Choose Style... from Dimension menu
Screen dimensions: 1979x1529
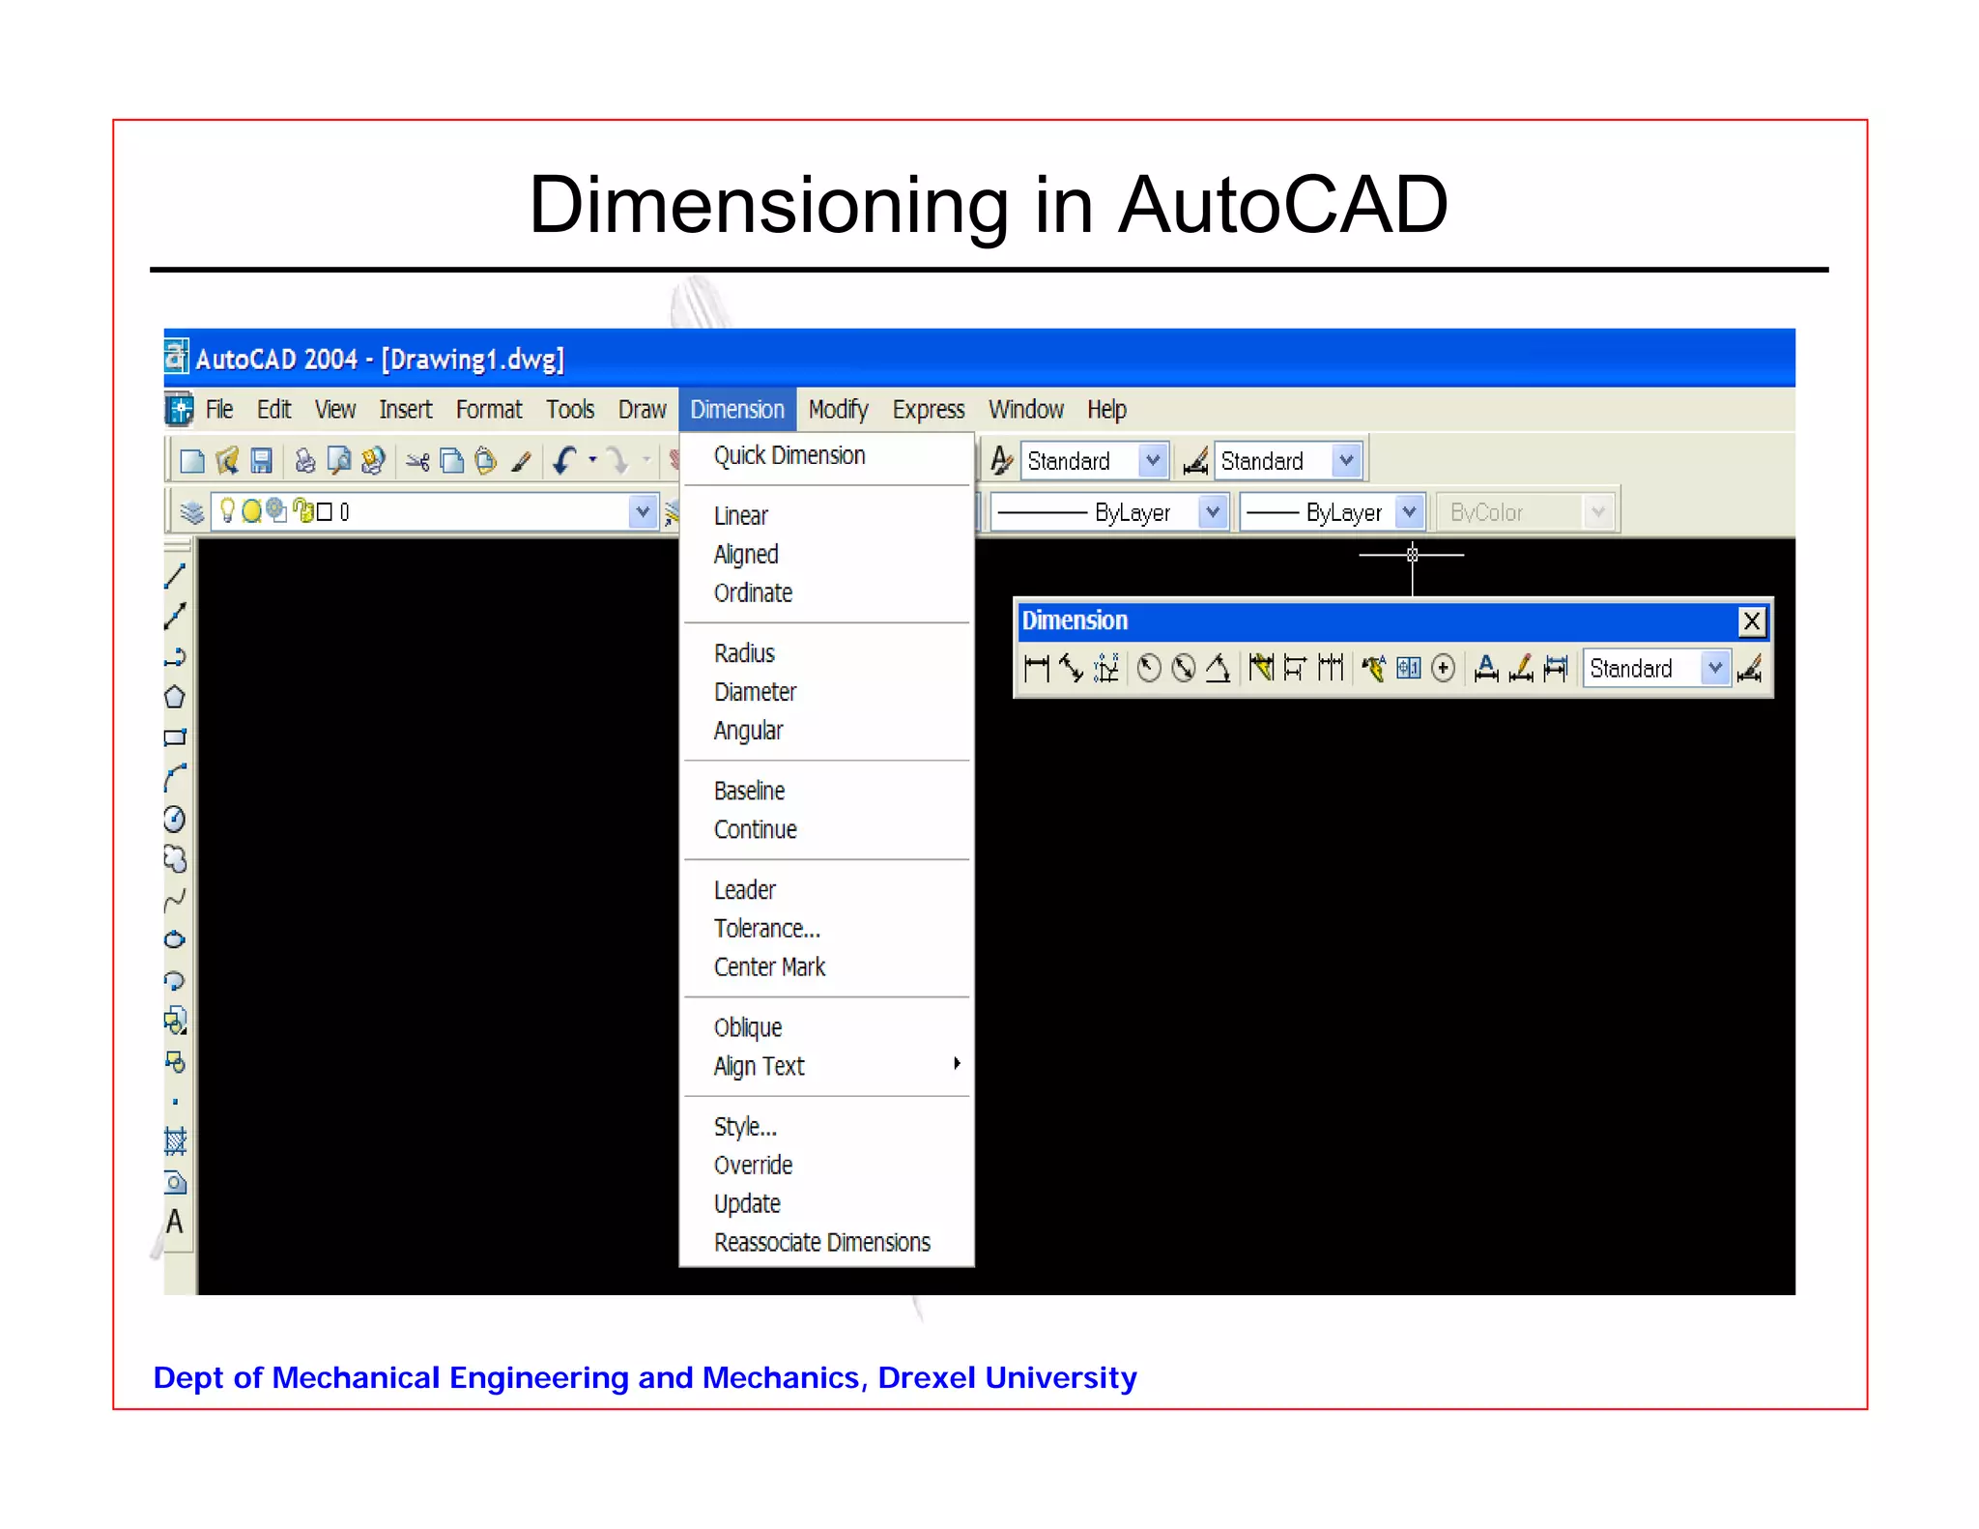tap(827, 1126)
